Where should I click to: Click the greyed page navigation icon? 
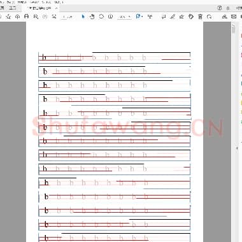45,17
